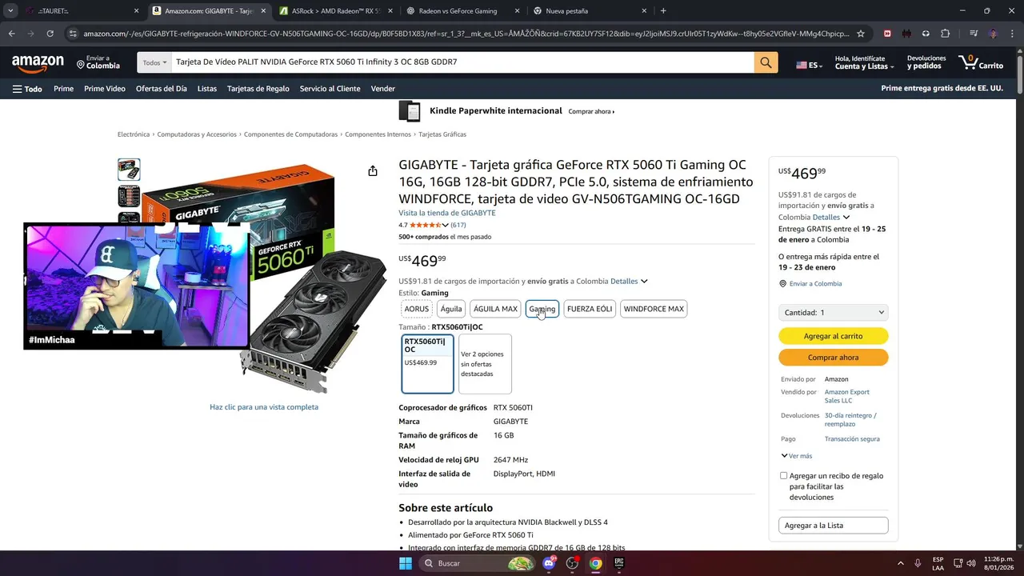Open the Todo hamburger menu

27,89
